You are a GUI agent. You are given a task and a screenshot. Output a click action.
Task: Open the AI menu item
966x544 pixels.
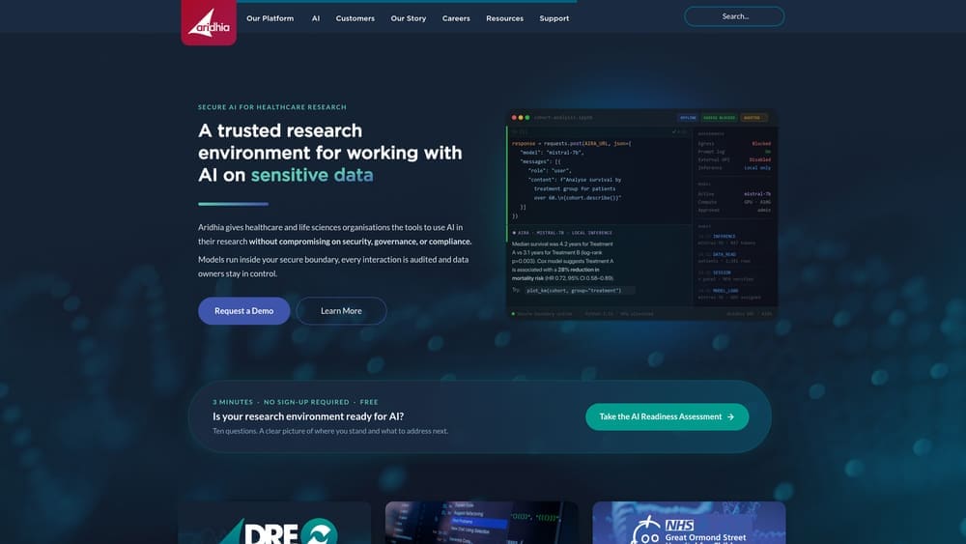click(x=316, y=18)
